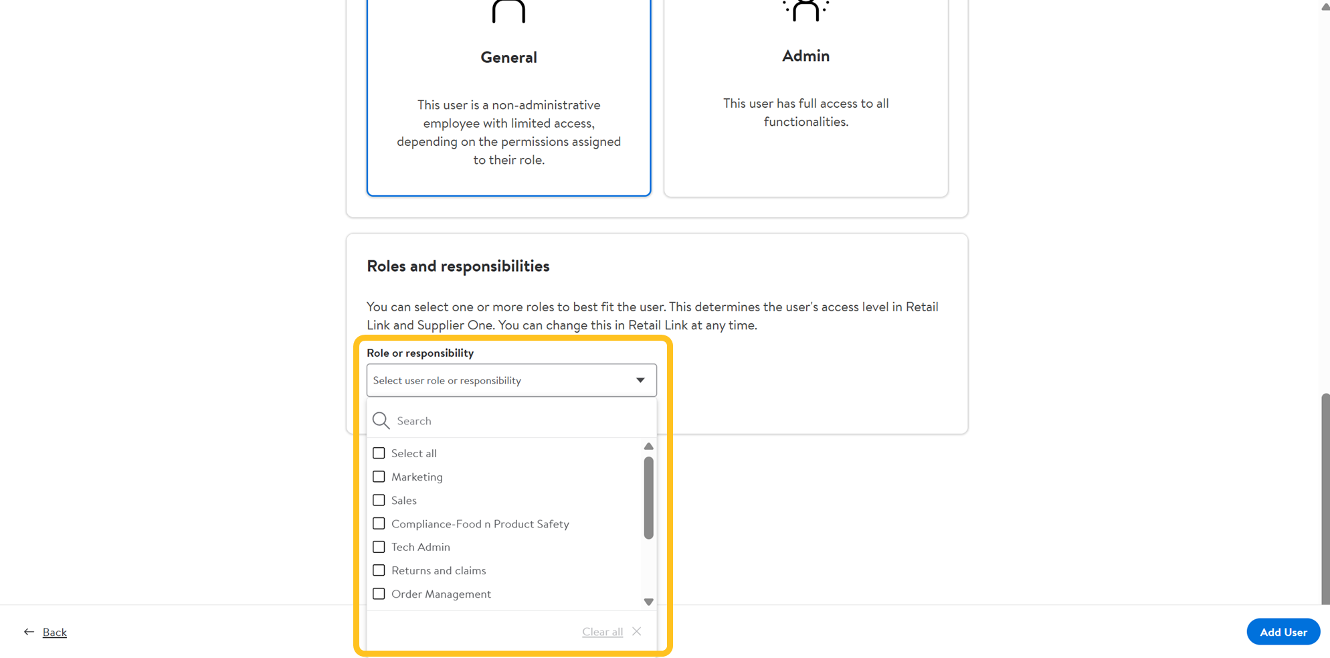Toggle Returns and claims checkbox
This screenshot has height=658, width=1330.
point(379,570)
